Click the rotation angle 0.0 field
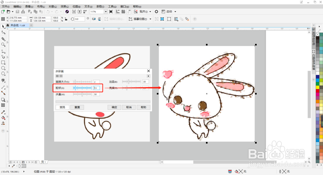 pyautogui.click(x=79, y=19)
